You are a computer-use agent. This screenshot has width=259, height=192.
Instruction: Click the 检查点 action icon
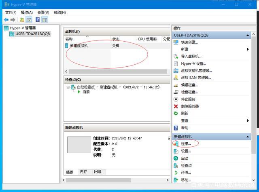pyautogui.click(x=176, y=166)
